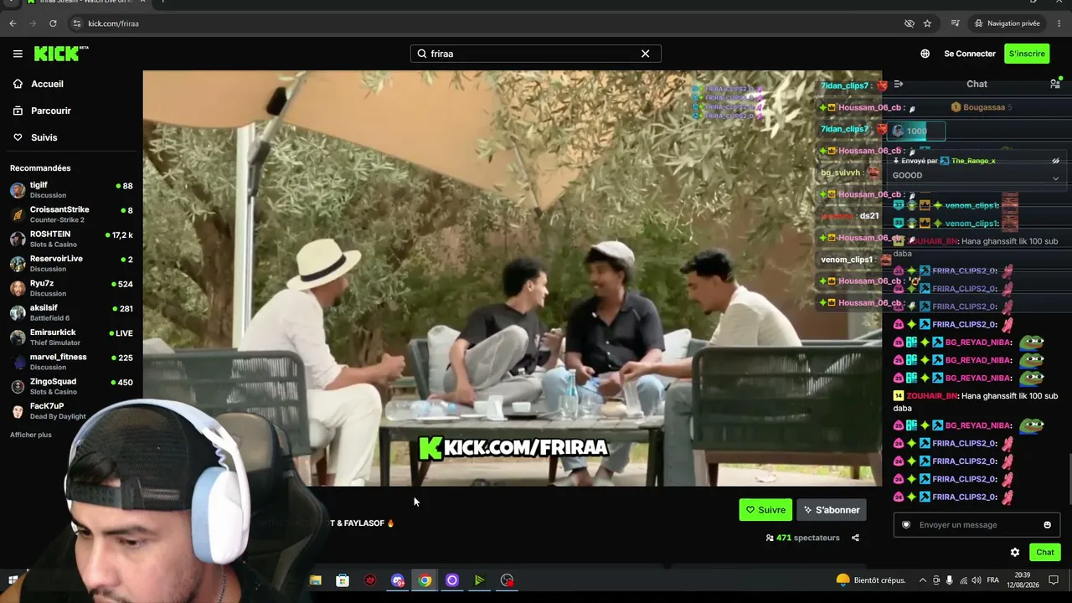Click the purple circle app on taskbar

(452, 580)
